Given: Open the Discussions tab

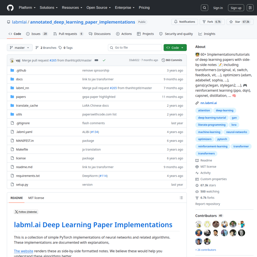Looking at the screenshot, I should [100, 34].
